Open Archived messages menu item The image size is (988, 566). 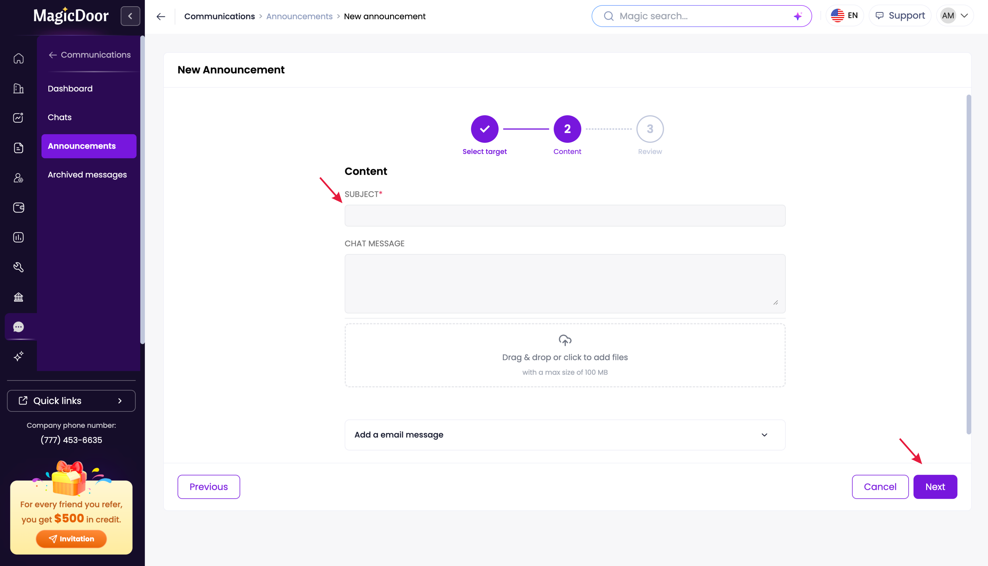click(x=87, y=175)
